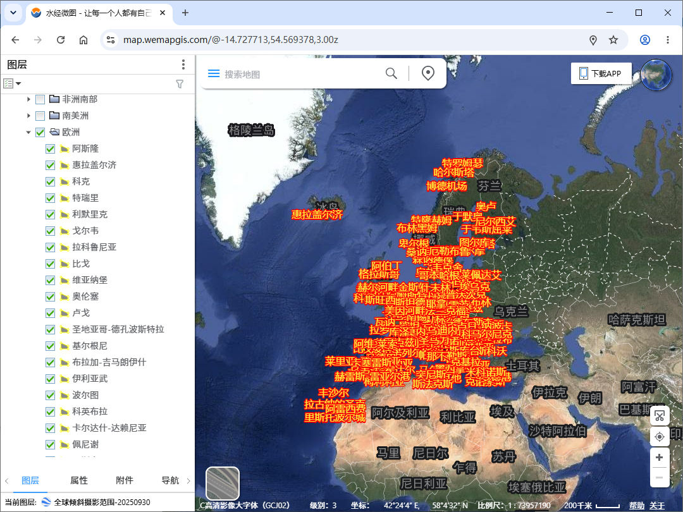Expand the 非洲南部 folder

tap(28, 99)
